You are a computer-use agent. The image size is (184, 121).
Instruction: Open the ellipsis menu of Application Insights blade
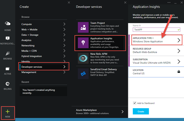point(169,2)
